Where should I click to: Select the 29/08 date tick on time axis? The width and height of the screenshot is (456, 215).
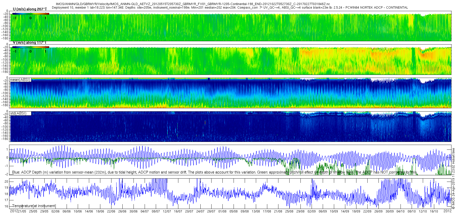coord(300,211)
